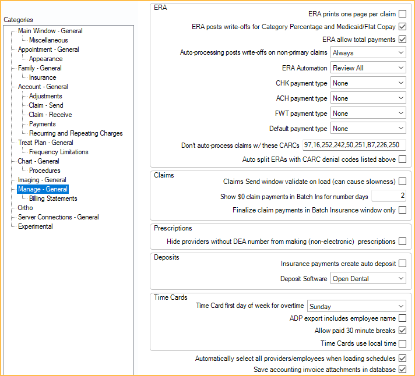Enable Insurance payments create auto deposit

(x=402, y=264)
